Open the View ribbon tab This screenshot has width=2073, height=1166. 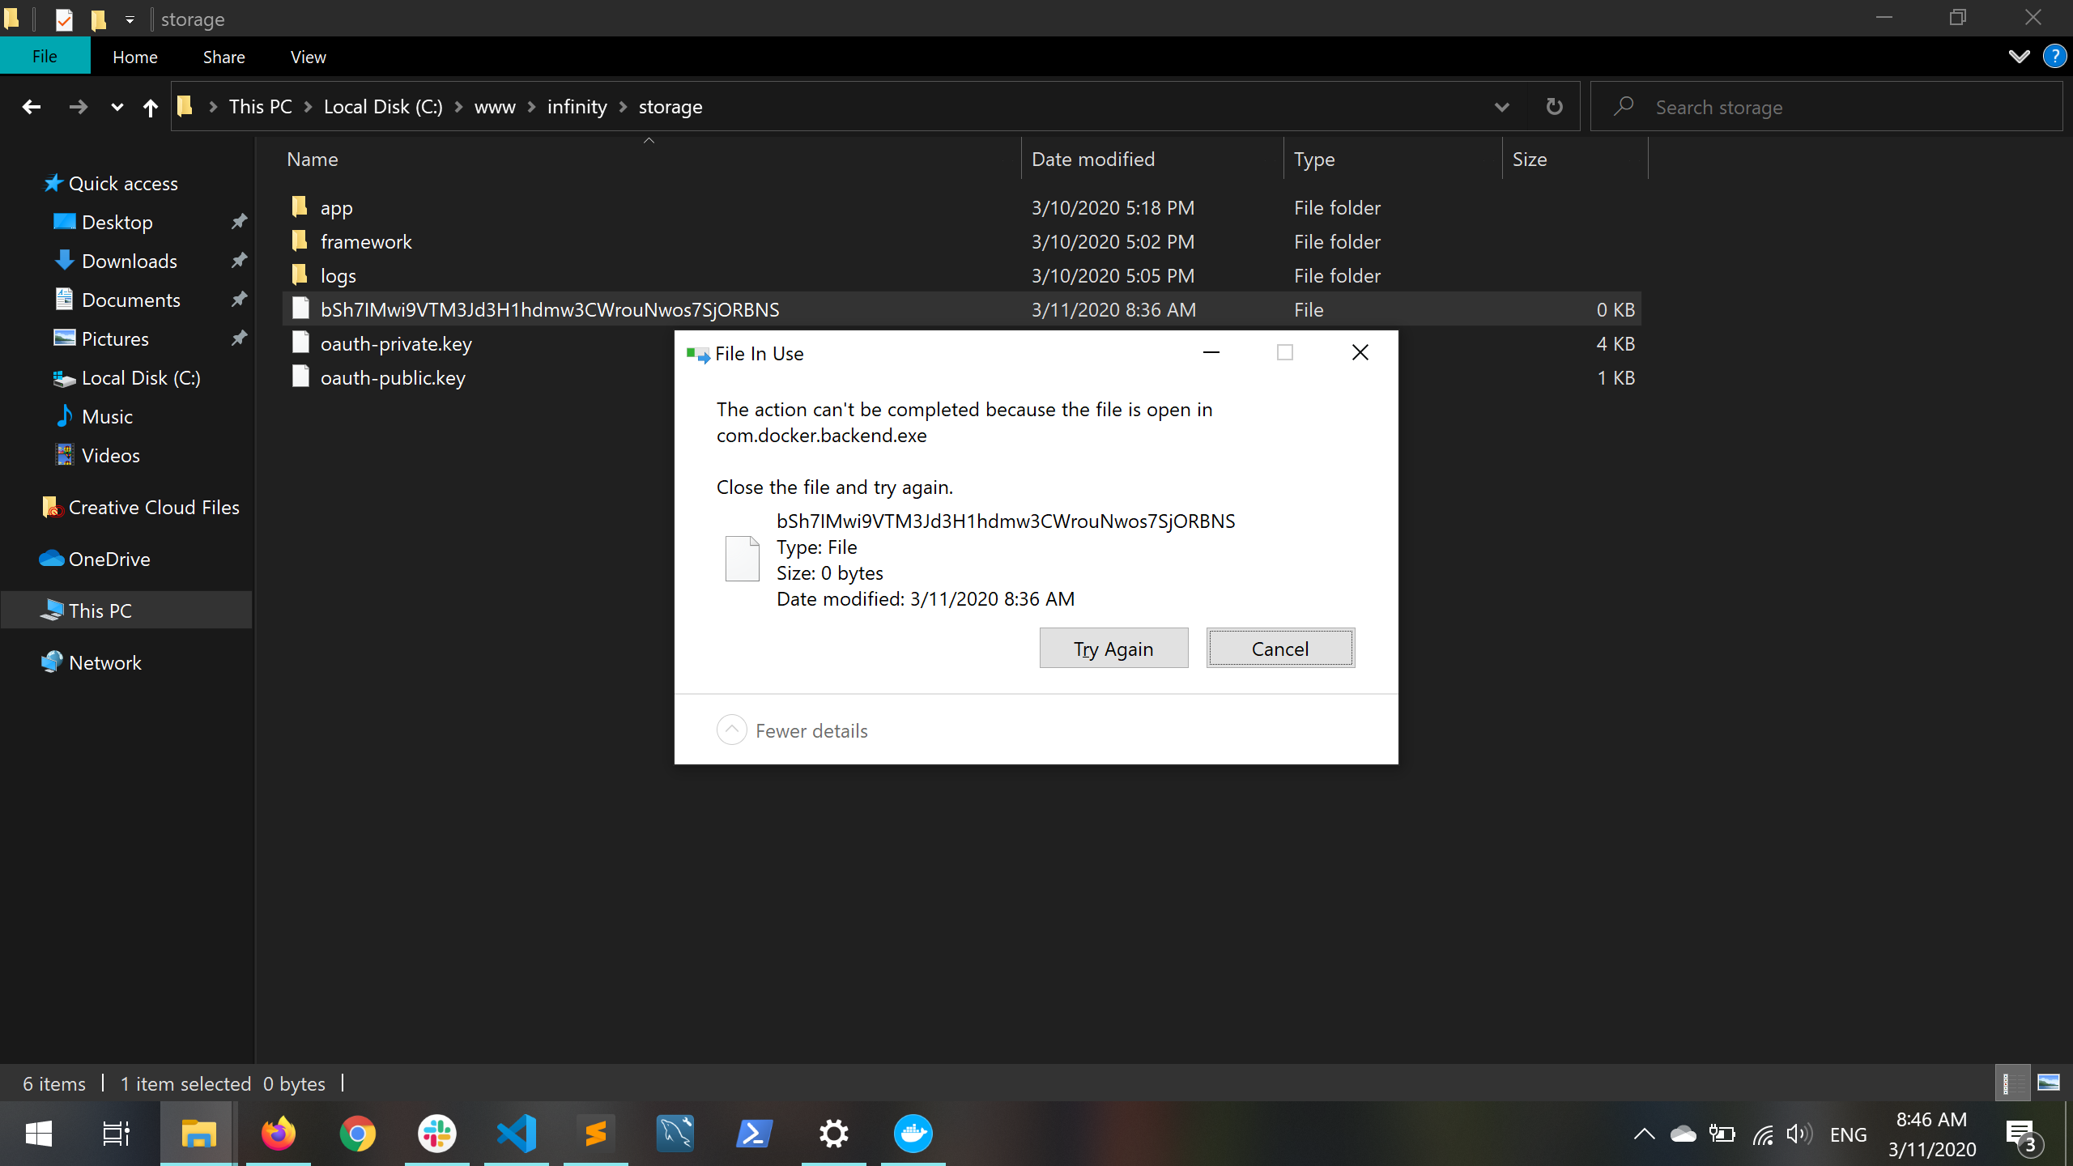point(308,57)
